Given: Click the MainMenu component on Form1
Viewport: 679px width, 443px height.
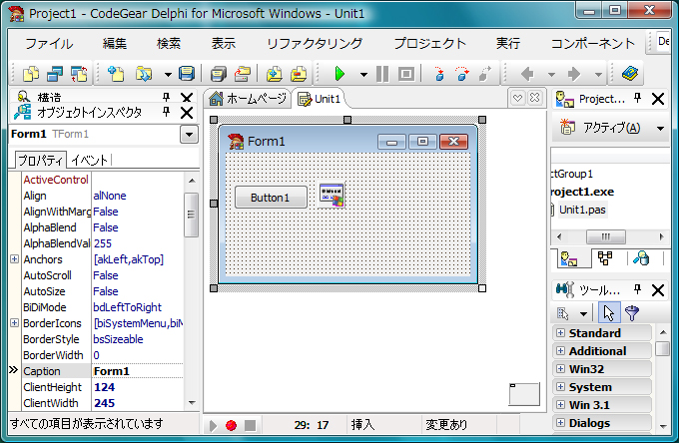Looking at the screenshot, I should 332,195.
